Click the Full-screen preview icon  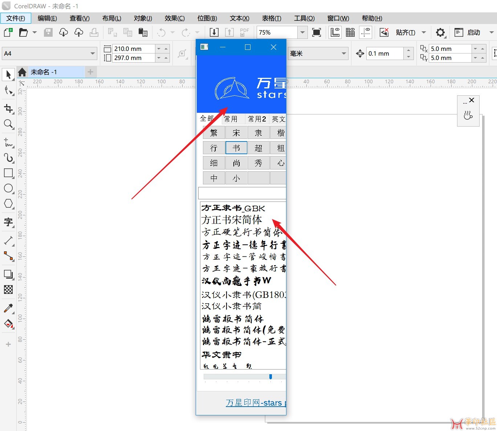point(317,32)
